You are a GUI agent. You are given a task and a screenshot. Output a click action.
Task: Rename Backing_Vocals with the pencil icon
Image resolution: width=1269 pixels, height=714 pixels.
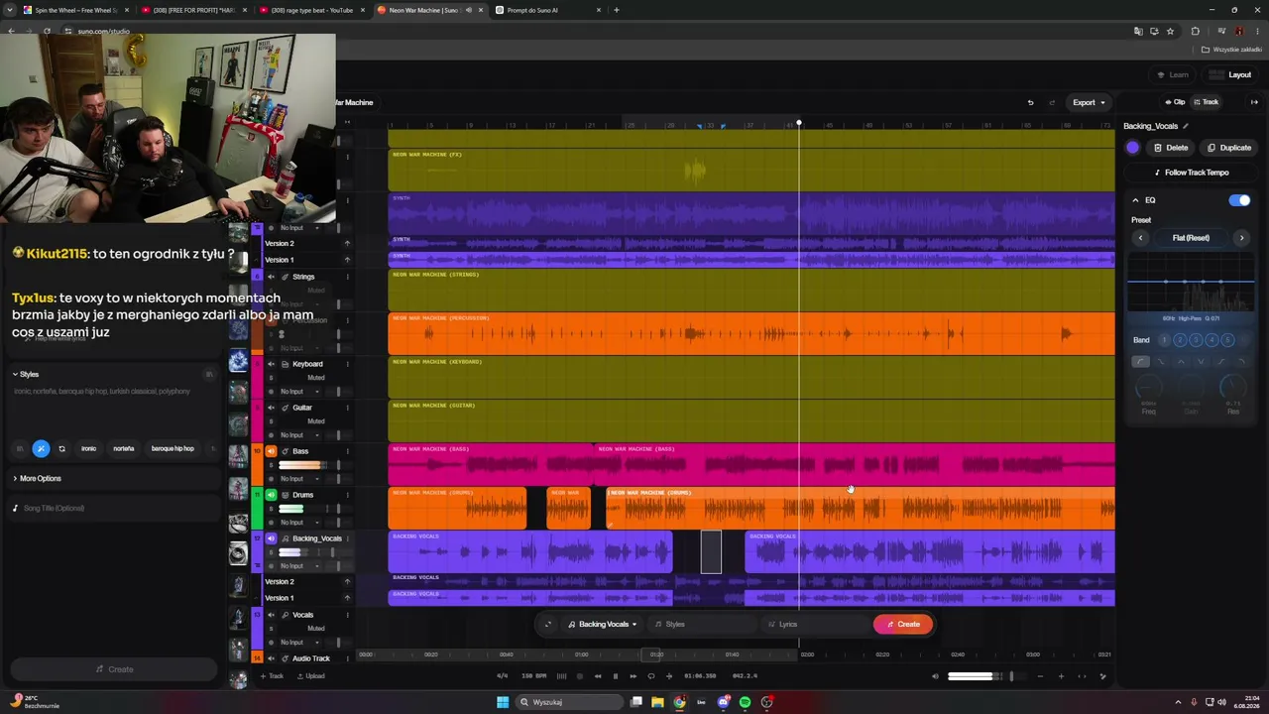coord(1186,126)
